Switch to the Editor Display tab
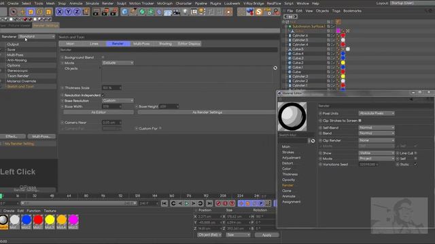Screen dimensions: 435x244 pos(189,43)
